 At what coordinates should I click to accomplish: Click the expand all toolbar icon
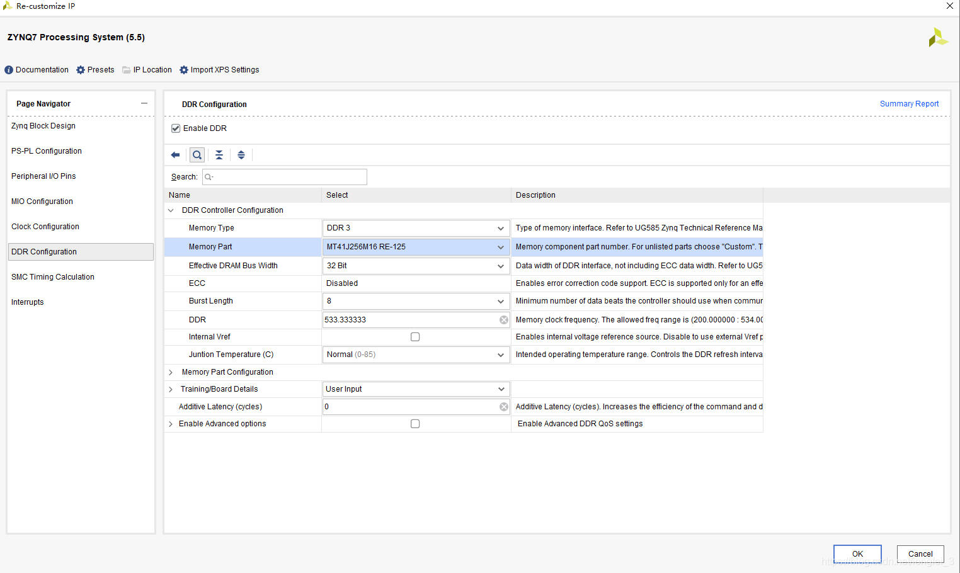pyautogui.click(x=241, y=155)
